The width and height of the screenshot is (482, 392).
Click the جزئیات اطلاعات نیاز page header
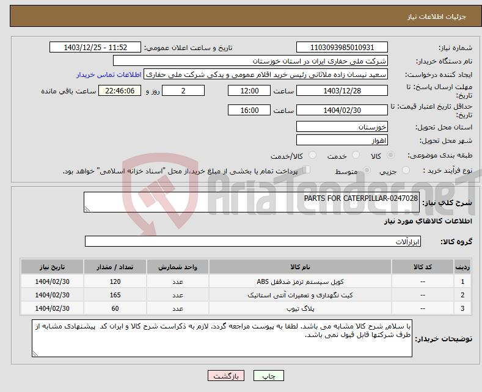437,16
